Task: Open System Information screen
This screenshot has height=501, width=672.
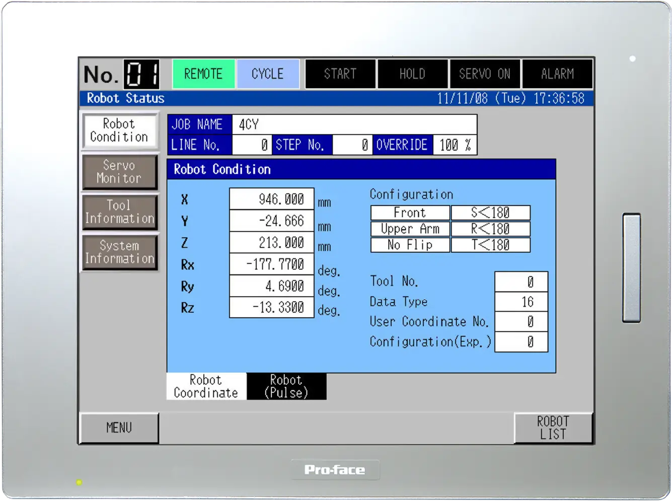Action: pyautogui.click(x=120, y=252)
